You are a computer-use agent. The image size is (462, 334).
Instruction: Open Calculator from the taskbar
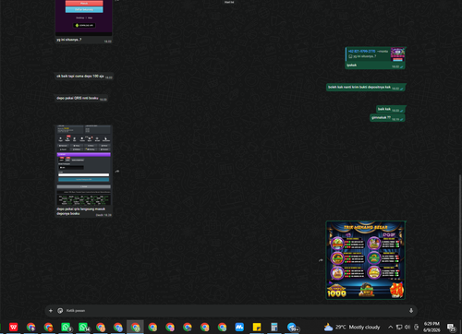click(x=274, y=327)
